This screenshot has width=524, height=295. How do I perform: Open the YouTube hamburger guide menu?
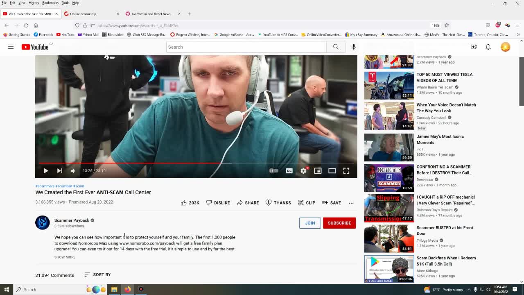(11, 47)
